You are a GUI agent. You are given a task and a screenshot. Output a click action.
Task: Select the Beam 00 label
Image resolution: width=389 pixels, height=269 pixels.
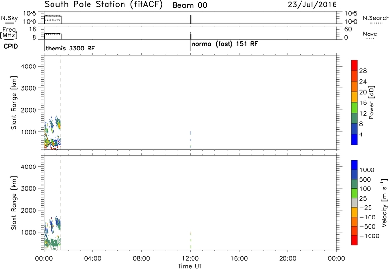click(190, 5)
